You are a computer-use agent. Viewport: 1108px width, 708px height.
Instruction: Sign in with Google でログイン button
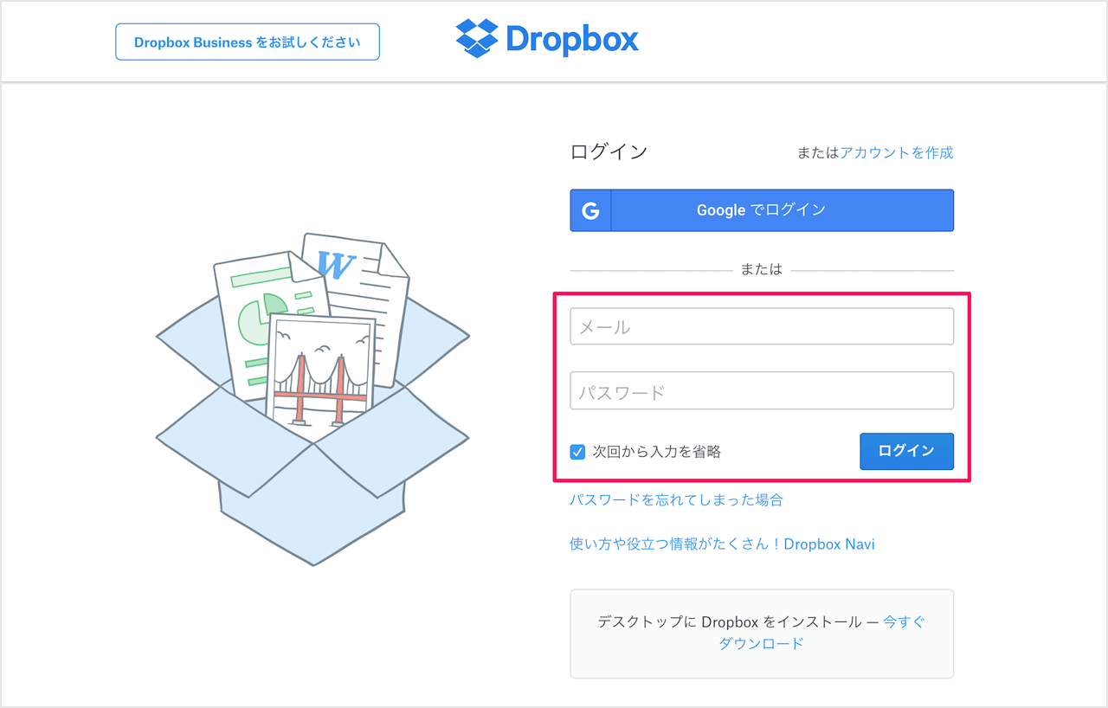(x=762, y=210)
